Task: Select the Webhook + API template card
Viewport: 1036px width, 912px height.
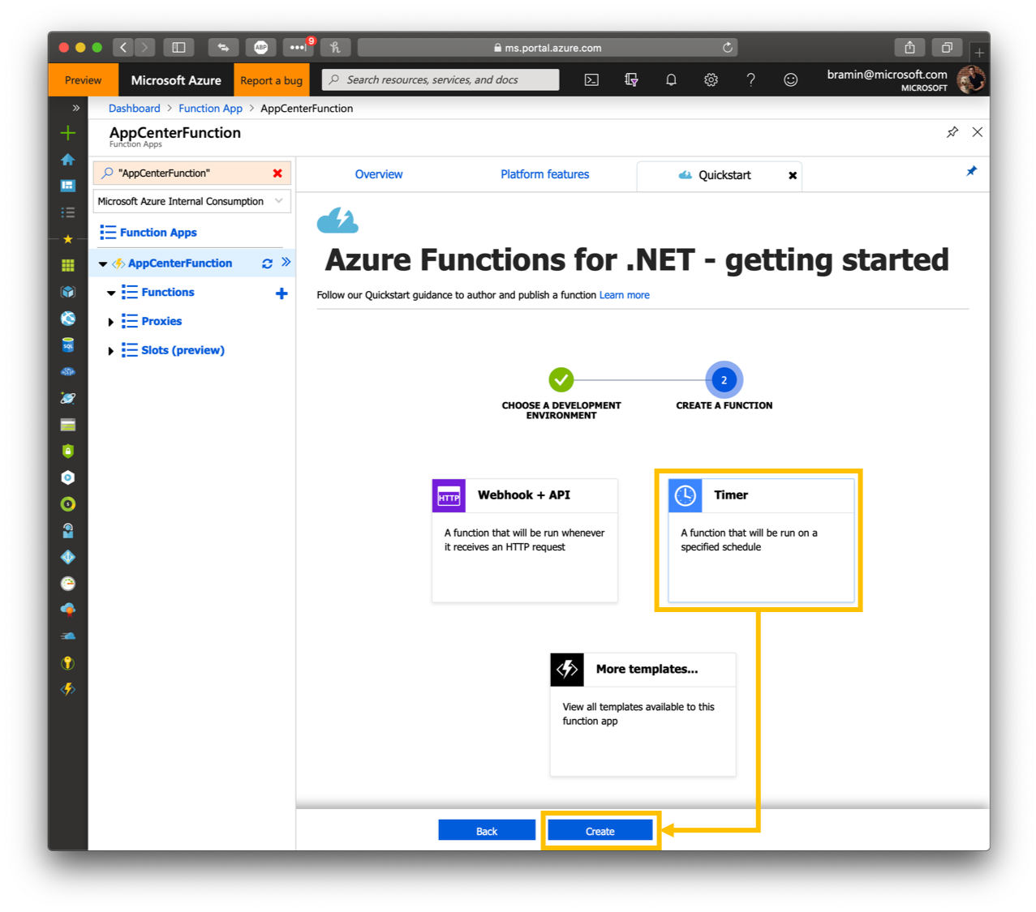Action: coord(525,540)
